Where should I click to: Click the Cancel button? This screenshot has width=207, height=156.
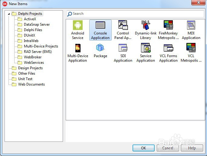[168, 148]
